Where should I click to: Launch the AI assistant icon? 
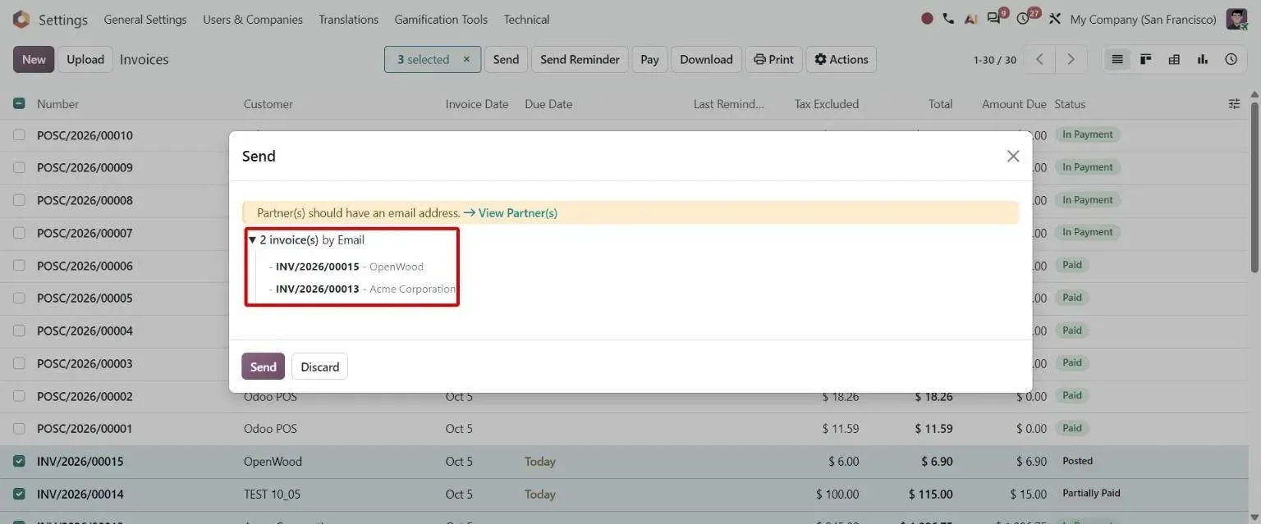click(x=970, y=19)
